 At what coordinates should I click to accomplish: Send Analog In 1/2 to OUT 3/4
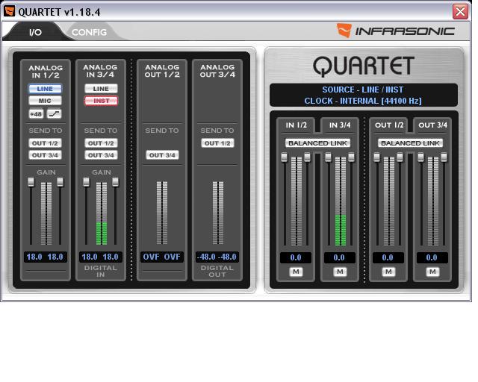click(x=45, y=155)
